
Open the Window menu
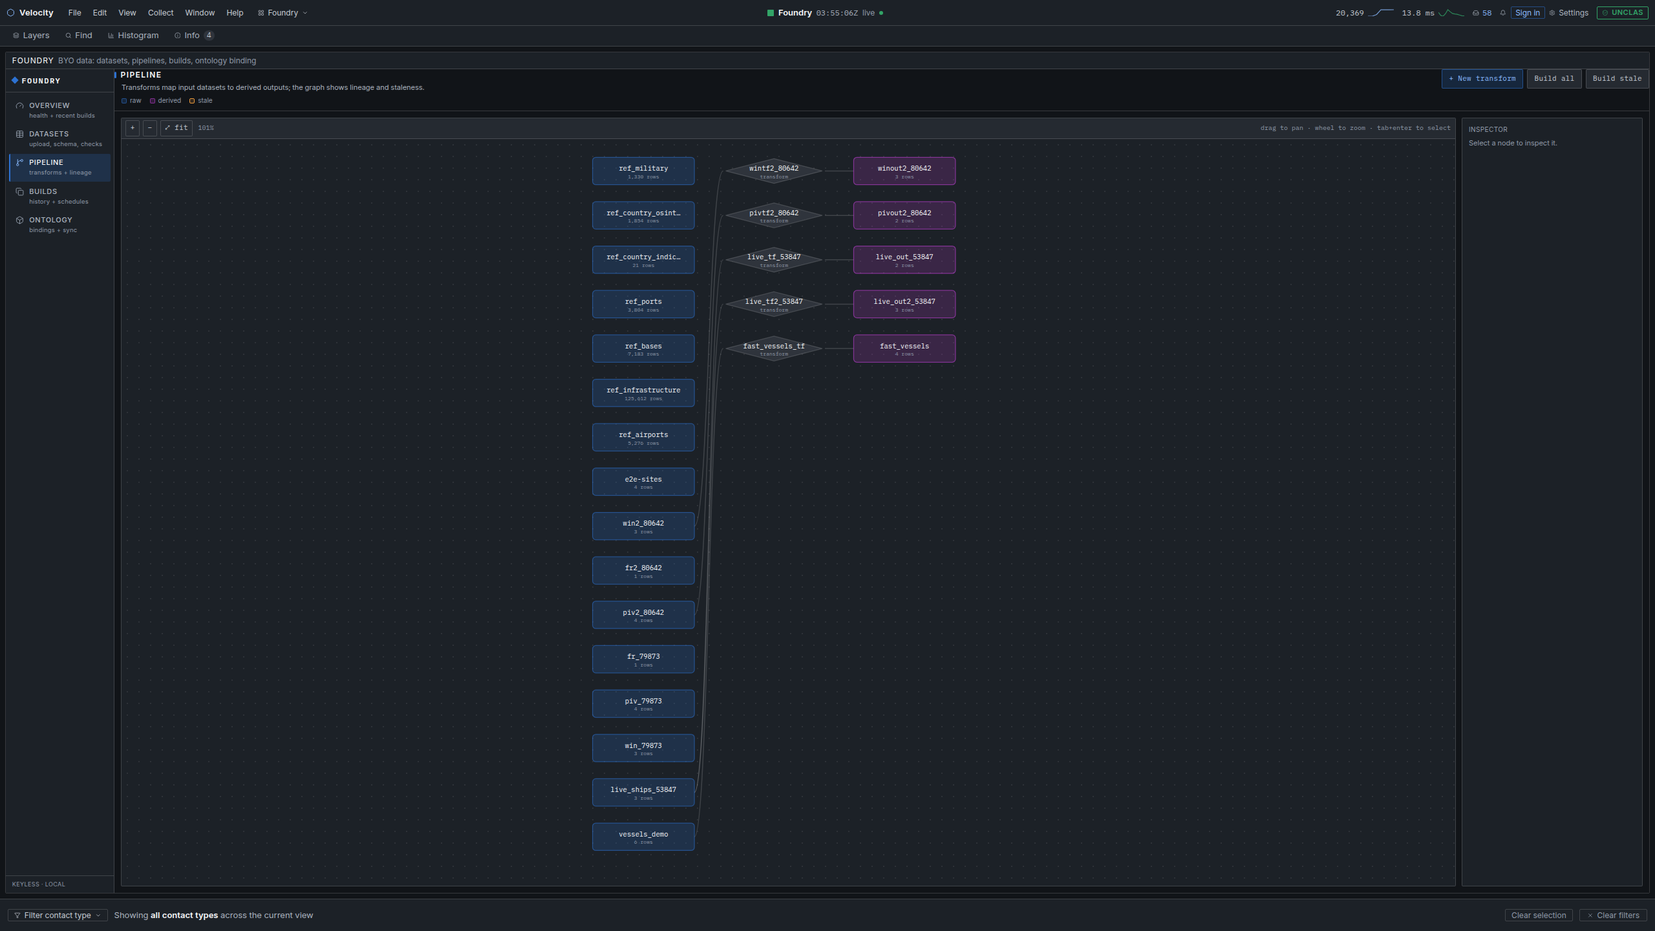(x=200, y=13)
